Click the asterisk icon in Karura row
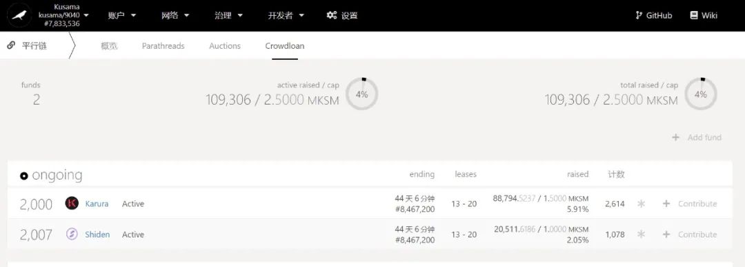Viewport: 745px width, 267px height. [641, 204]
